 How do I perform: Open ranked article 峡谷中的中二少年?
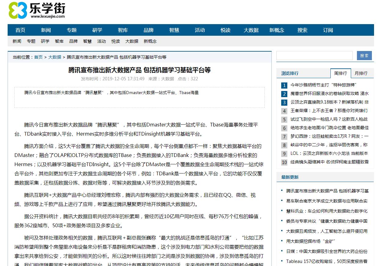click(329, 145)
